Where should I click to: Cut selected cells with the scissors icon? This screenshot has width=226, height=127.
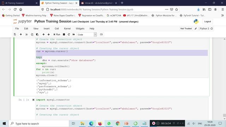coord(27,35)
